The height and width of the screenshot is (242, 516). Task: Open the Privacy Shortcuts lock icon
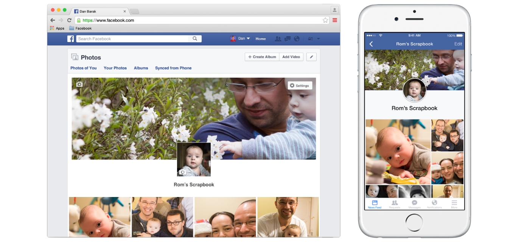point(311,39)
